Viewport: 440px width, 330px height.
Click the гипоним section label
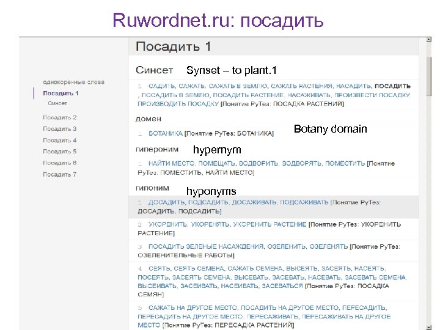tap(152, 188)
